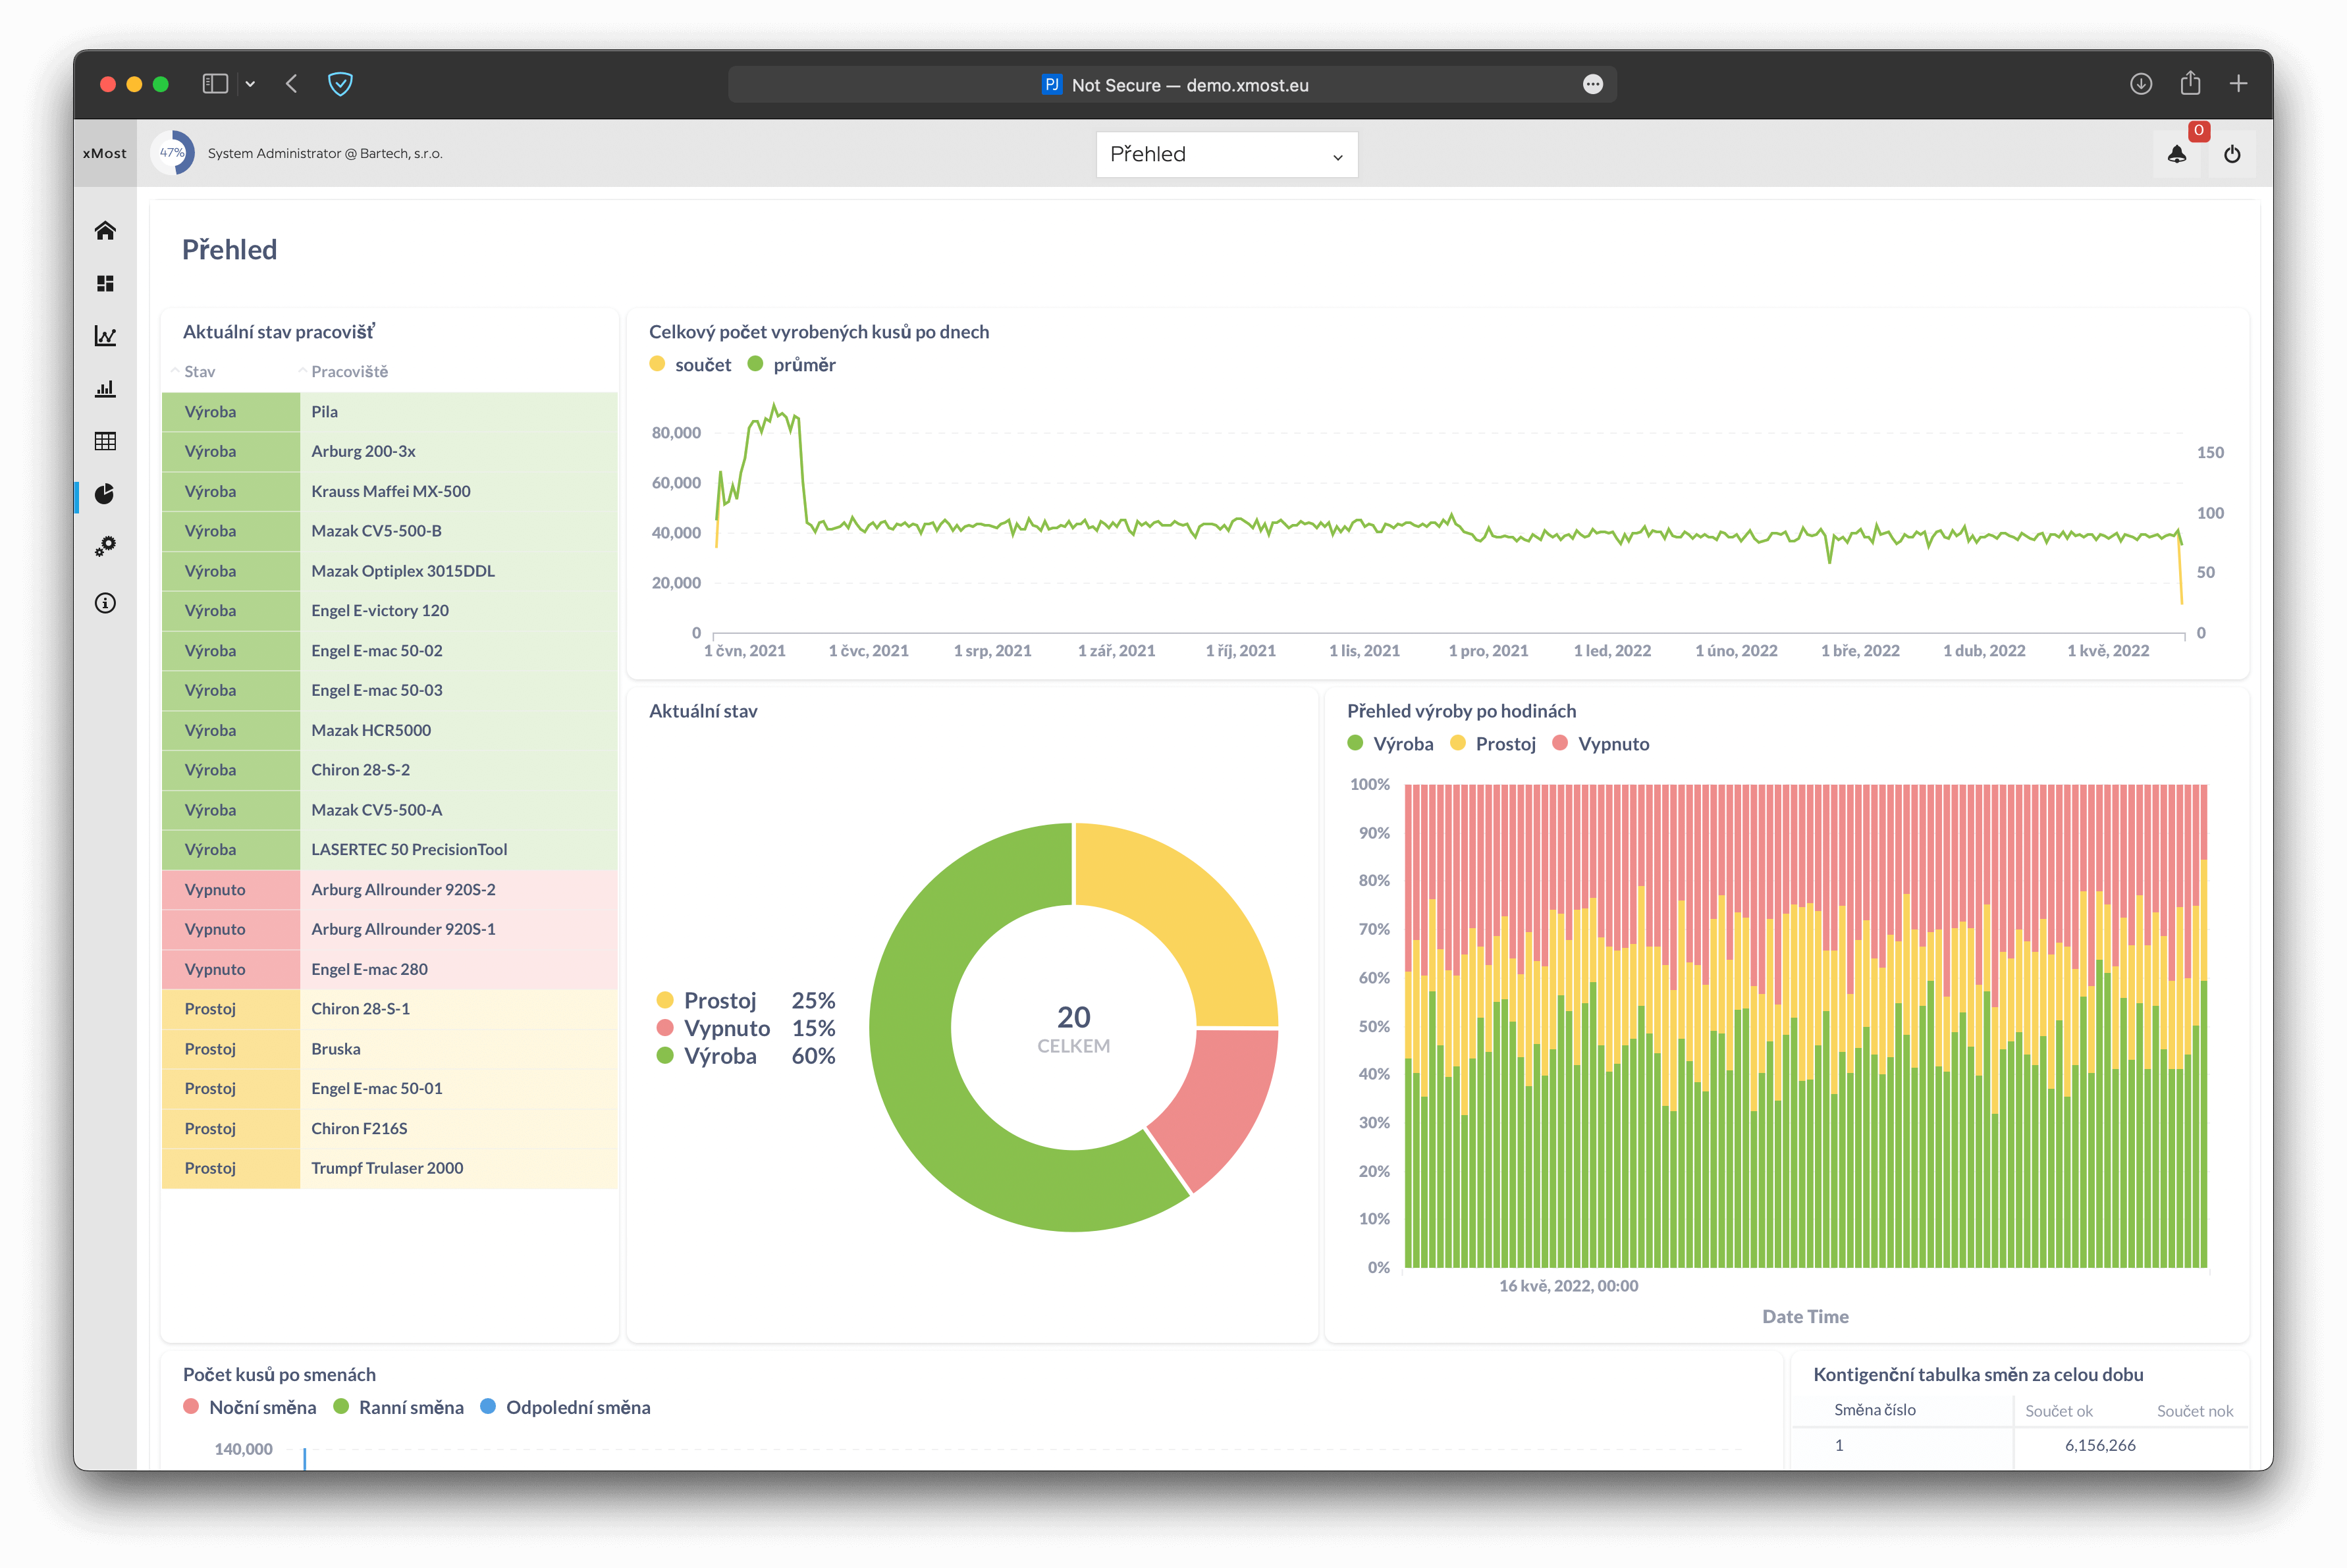Toggle Výroba series in hourly chart legend
The height and width of the screenshot is (1568, 2347).
tap(1391, 744)
